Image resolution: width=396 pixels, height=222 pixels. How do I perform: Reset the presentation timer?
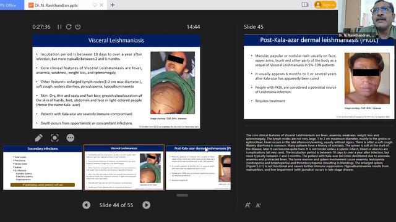[69, 27]
